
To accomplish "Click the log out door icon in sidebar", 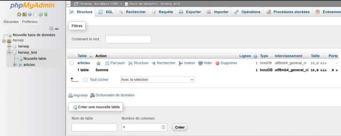I will pyautogui.click(x=24, y=14).
